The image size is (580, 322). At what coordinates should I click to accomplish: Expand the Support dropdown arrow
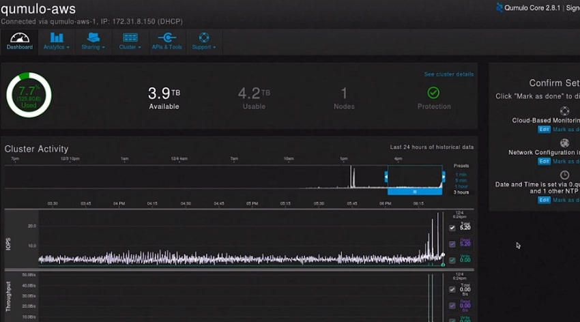214,47
